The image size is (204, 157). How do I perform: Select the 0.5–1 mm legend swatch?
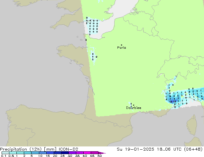[13, 153]
